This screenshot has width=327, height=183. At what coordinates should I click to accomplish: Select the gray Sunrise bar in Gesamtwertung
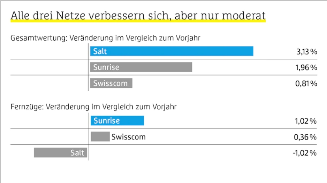point(141,67)
